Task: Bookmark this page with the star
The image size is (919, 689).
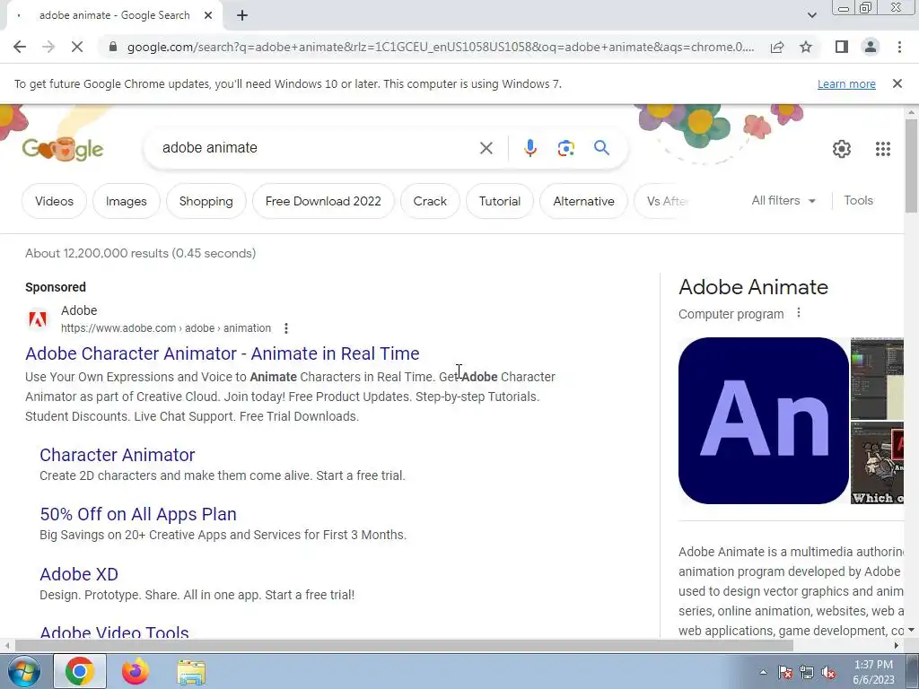Action: pos(806,47)
